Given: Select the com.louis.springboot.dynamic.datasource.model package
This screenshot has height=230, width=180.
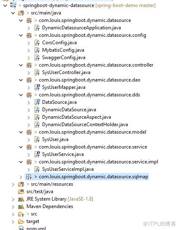Looking at the screenshot, I should 92,132.
